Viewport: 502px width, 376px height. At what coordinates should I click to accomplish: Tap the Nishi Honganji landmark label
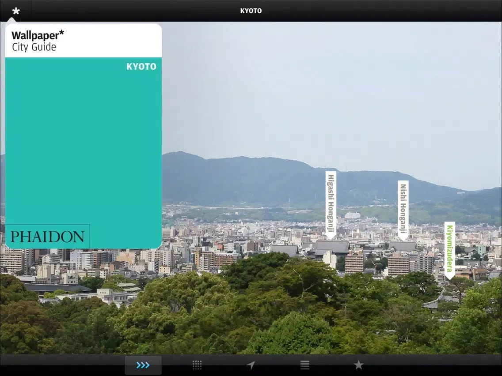(x=403, y=211)
